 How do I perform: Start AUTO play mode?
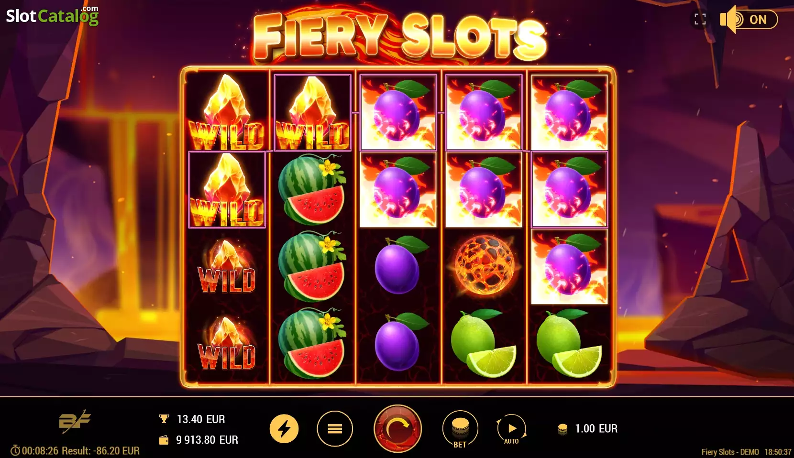point(511,429)
